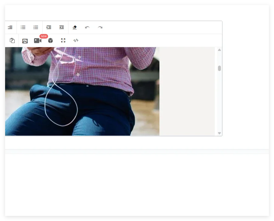Image resolution: width=274 pixels, height=221 pixels.
Task: Open the insert video tool
Action: 38,41
